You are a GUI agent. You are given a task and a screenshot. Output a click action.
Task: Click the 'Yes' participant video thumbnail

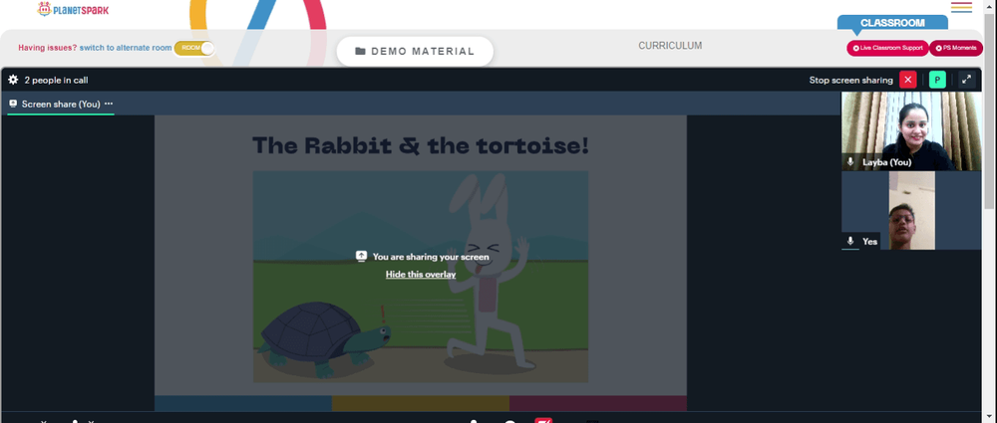911,210
